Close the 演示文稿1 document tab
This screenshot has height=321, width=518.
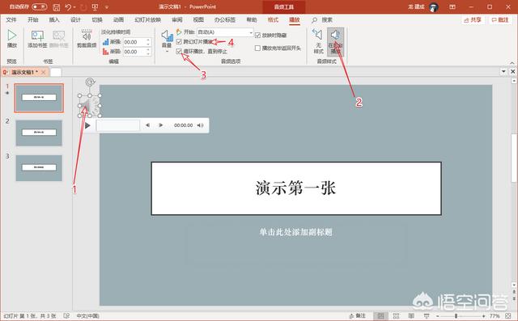pyautogui.click(x=43, y=72)
